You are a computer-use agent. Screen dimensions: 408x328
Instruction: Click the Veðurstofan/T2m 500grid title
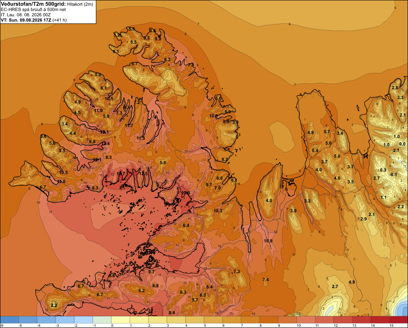pos(33,4)
